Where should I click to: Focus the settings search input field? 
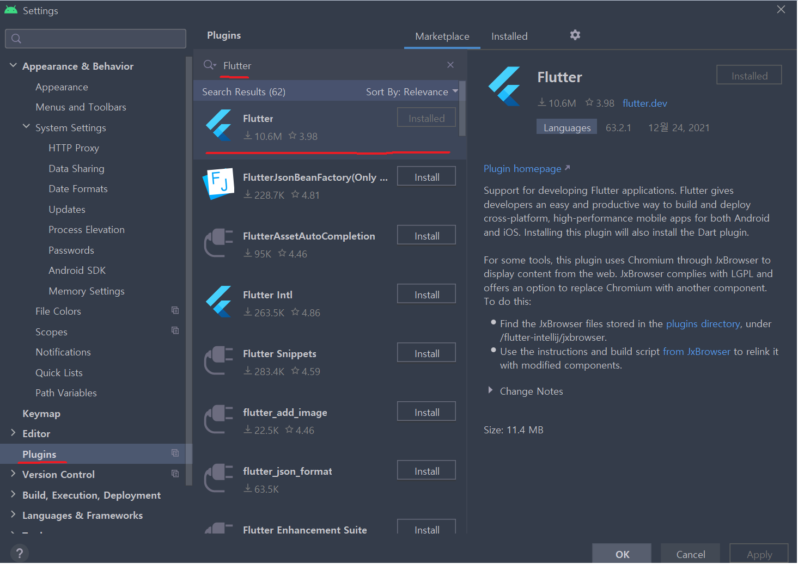coord(95,39)
